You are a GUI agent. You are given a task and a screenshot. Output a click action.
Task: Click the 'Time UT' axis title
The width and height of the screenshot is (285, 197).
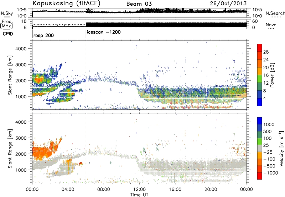click(139, 195)
